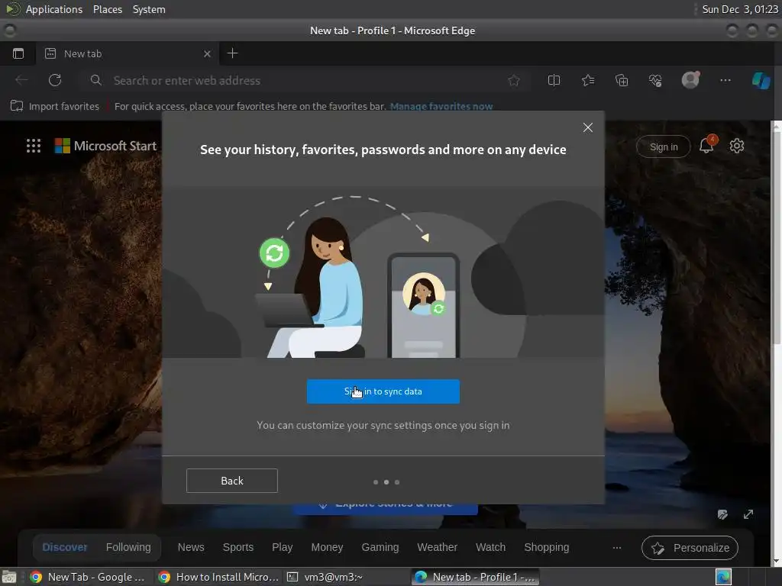Click the Microsoft Start logo
This screenshot has width=782, height=586.
point(105,146)
